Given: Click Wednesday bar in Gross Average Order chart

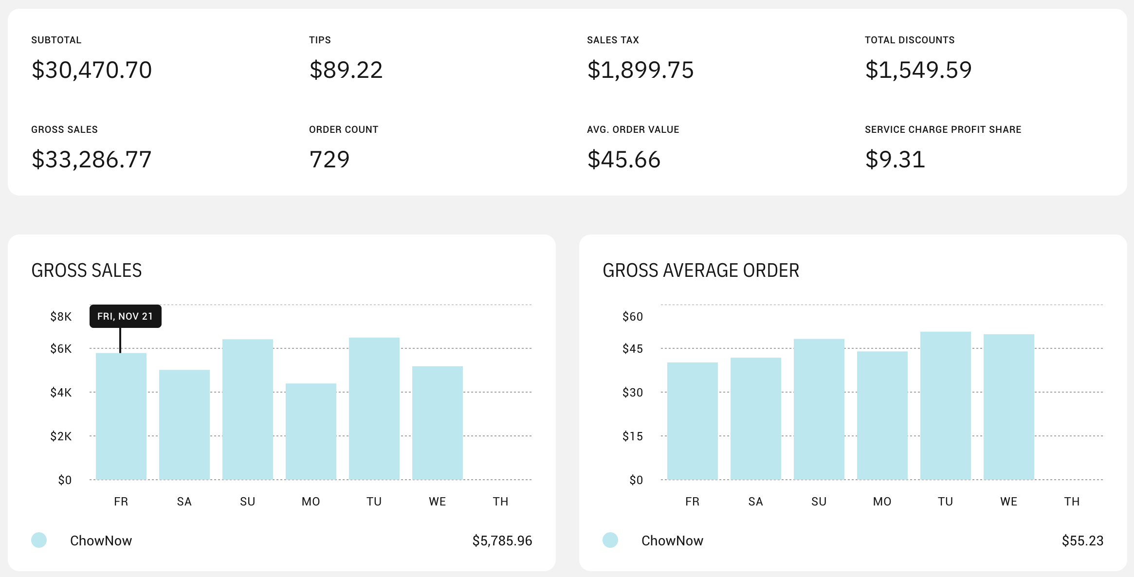Looking at the screenshot, I should click(1008, 406).
